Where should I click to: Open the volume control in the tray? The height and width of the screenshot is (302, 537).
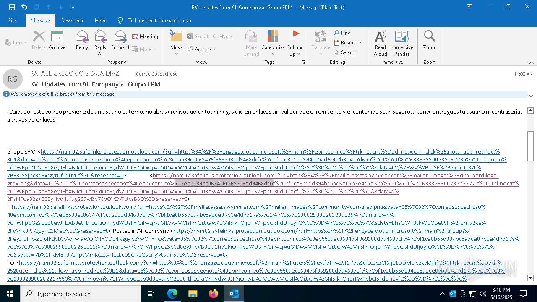pos(483,294)
